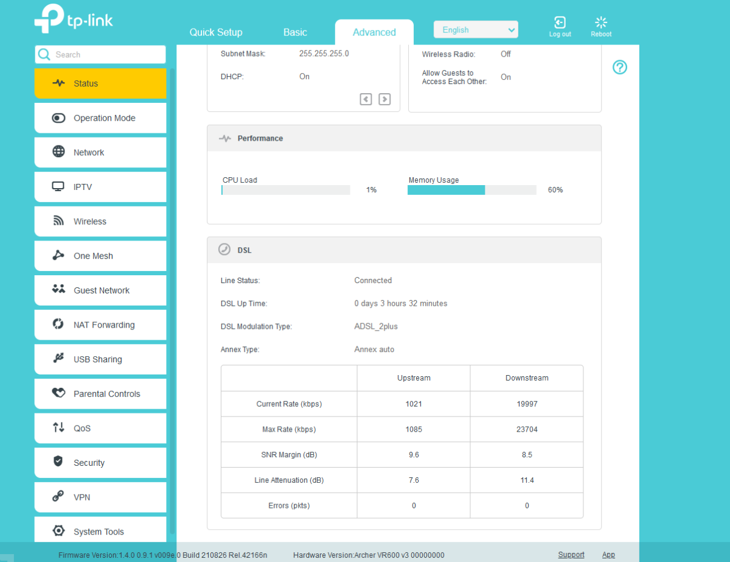
Task: Click the next arrow in LAN panel
Action: tap(384, 99)
